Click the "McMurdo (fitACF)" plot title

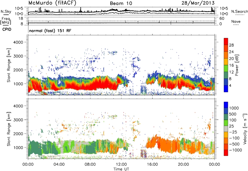click(x=52, y=3)
